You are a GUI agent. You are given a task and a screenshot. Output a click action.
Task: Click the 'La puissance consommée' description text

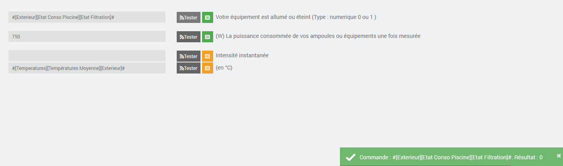coord(318,36)
